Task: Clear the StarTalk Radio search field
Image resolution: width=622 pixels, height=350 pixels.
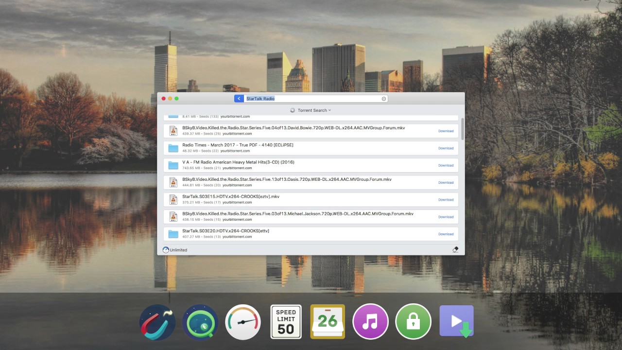Action: (384, 99)
